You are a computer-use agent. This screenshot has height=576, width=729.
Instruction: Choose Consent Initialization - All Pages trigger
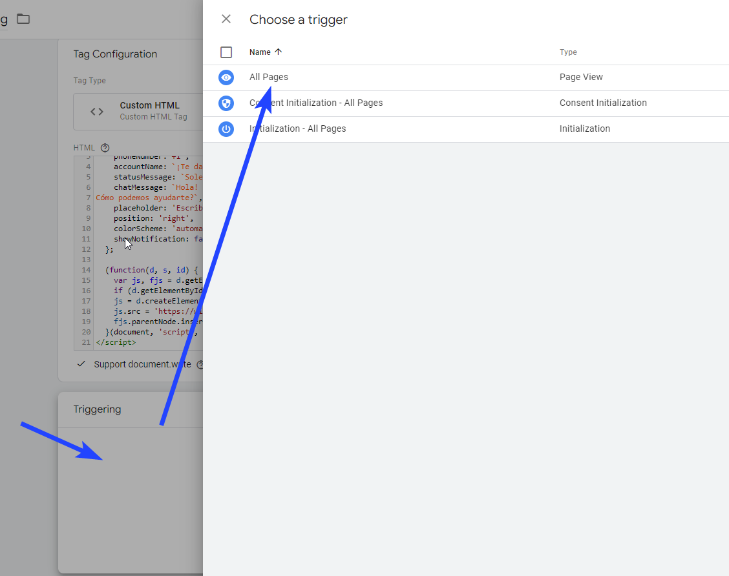316,103
